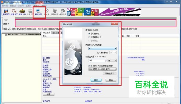181x104 pixels.
Task: Click the 保存更改 (Save changes) toolbar icon
Action: pos(6,12)
